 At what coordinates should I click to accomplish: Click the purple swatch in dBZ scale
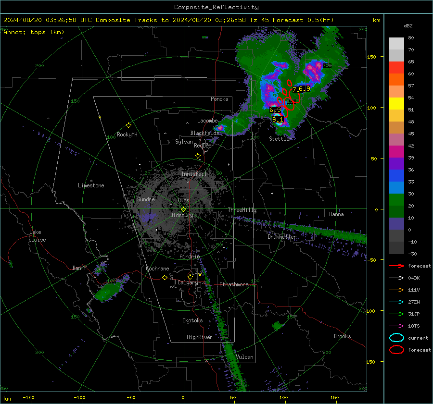pos(396,164)
